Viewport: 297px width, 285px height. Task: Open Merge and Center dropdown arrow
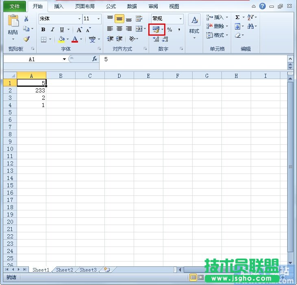click(145, 29)
